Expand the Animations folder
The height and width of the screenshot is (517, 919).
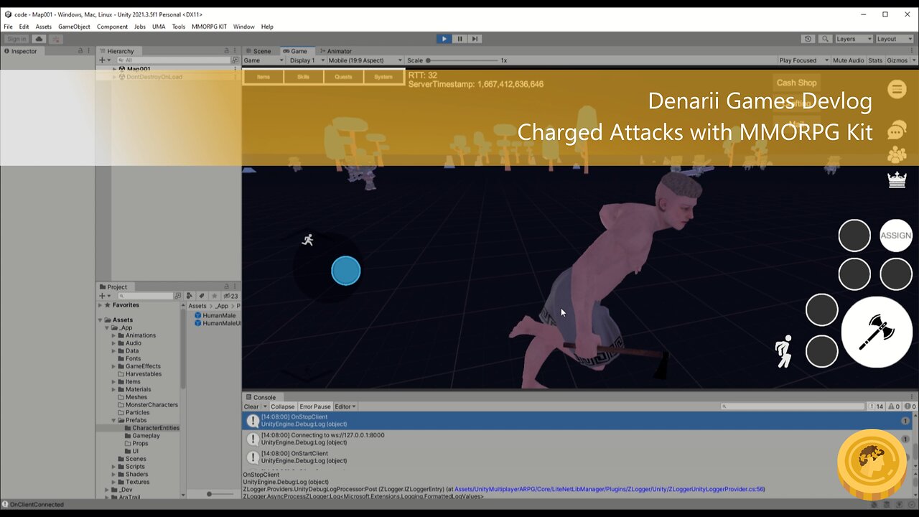[114, 335]
